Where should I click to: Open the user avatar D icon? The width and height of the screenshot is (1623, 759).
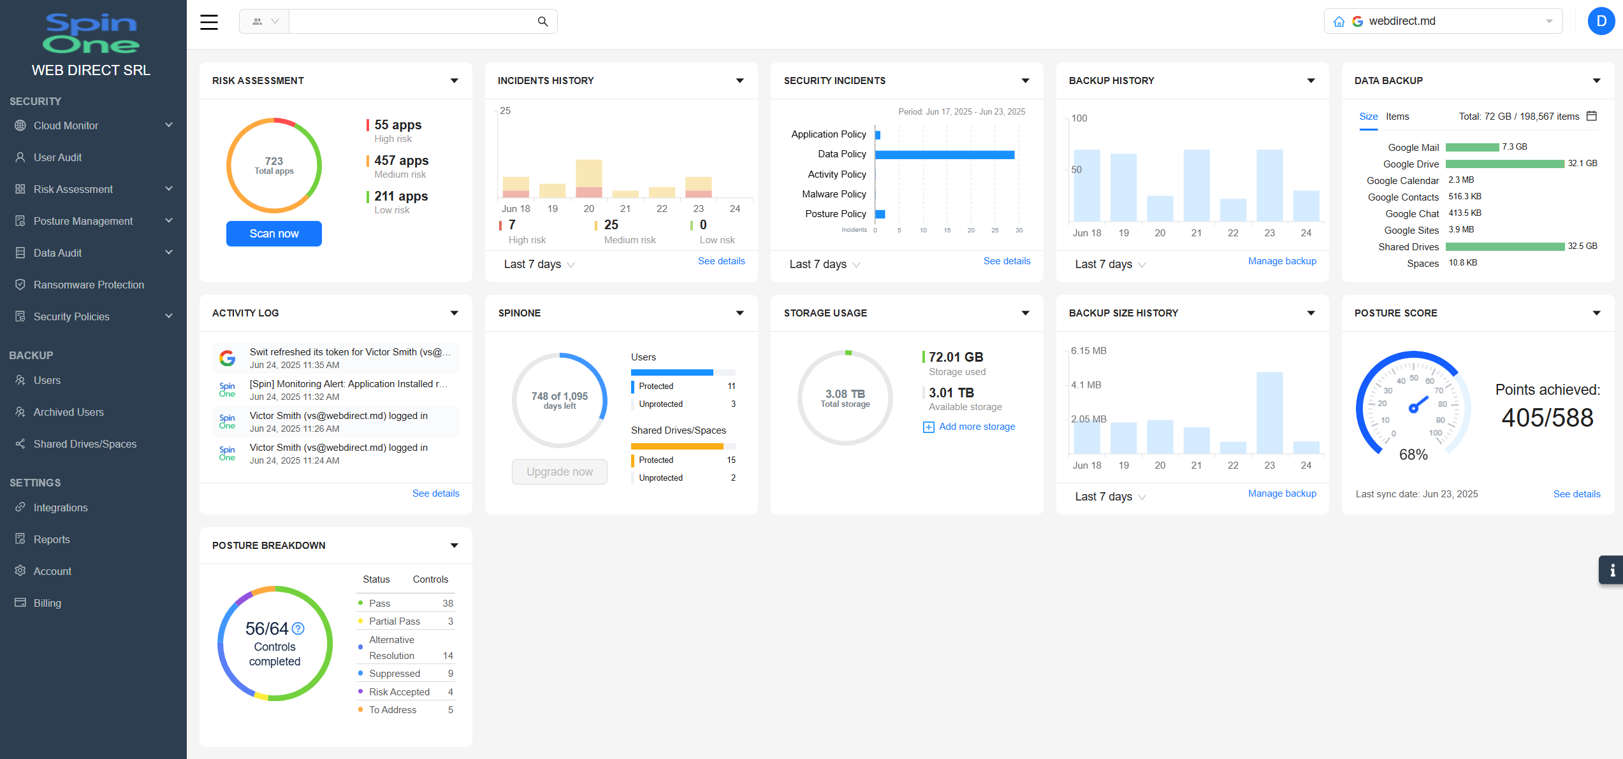(x=1601, y=21)
